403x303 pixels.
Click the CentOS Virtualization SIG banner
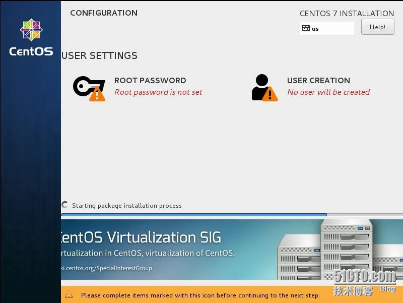pos(232,249)
